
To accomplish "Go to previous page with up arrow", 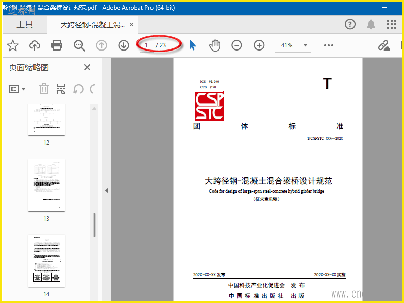I will (102, 45).
